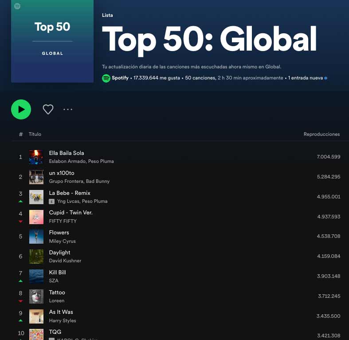
Task: Click the TQG album art
Action: pyautogui.click(x=36, y=334)
